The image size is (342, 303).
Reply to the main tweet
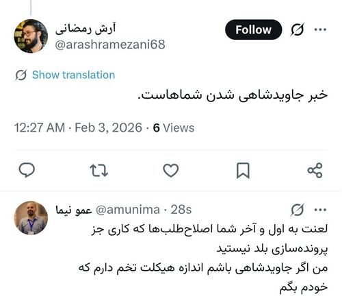pyautogui.click(x=27, y=170)
